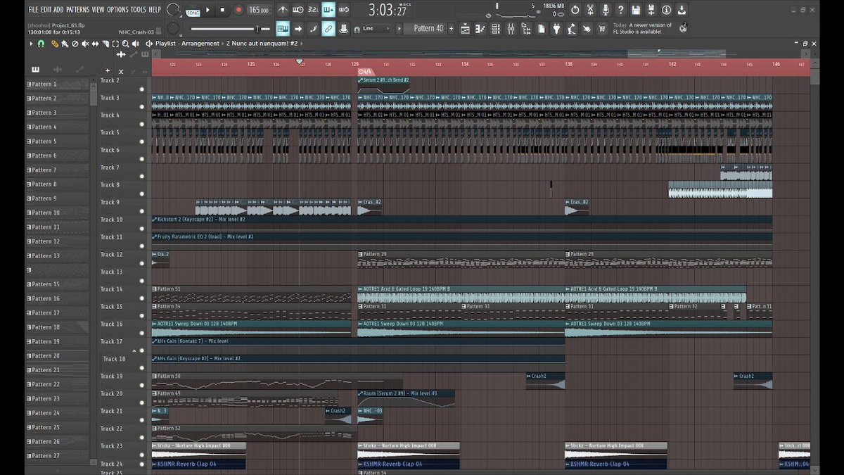Select the paint brush playlist tool
844x475 pixels.
(65, 44)
